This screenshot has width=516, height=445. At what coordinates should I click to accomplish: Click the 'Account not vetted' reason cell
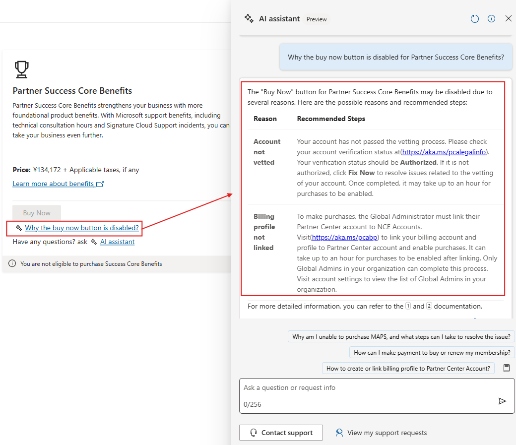tap(267, 152)
